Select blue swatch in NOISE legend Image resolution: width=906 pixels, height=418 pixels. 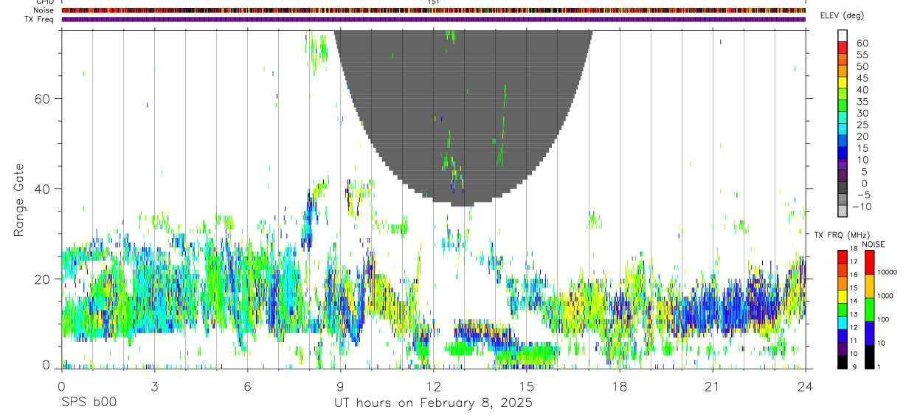pos(869,333)
